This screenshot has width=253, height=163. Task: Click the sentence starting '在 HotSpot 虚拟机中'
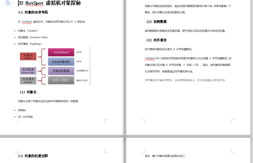[x=52, y=22]
